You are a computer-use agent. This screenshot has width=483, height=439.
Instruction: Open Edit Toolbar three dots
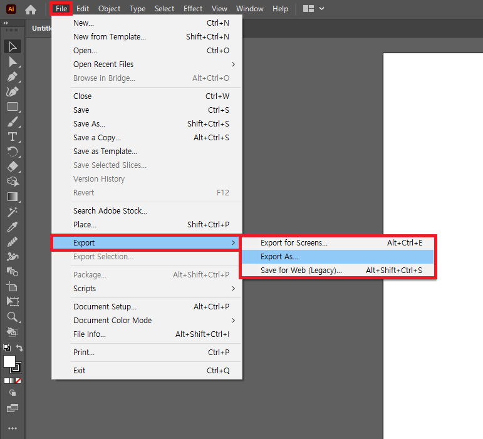coord(13,428)
